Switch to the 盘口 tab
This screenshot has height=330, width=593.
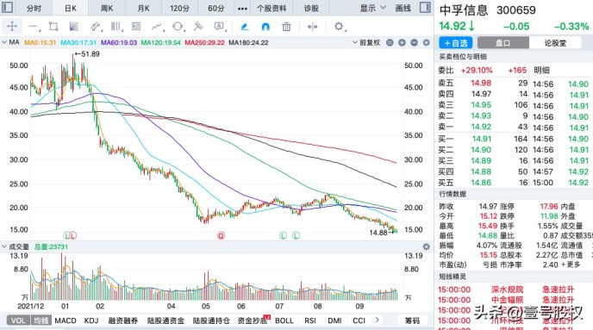point(503,43)
